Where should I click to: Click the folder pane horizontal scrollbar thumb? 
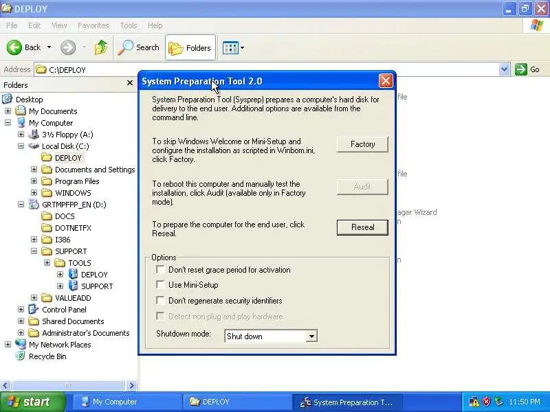[x=68, y=385]
